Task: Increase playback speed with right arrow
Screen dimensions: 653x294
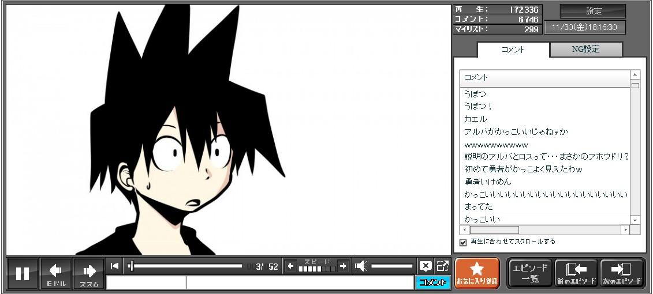Action: pos(343,266)
